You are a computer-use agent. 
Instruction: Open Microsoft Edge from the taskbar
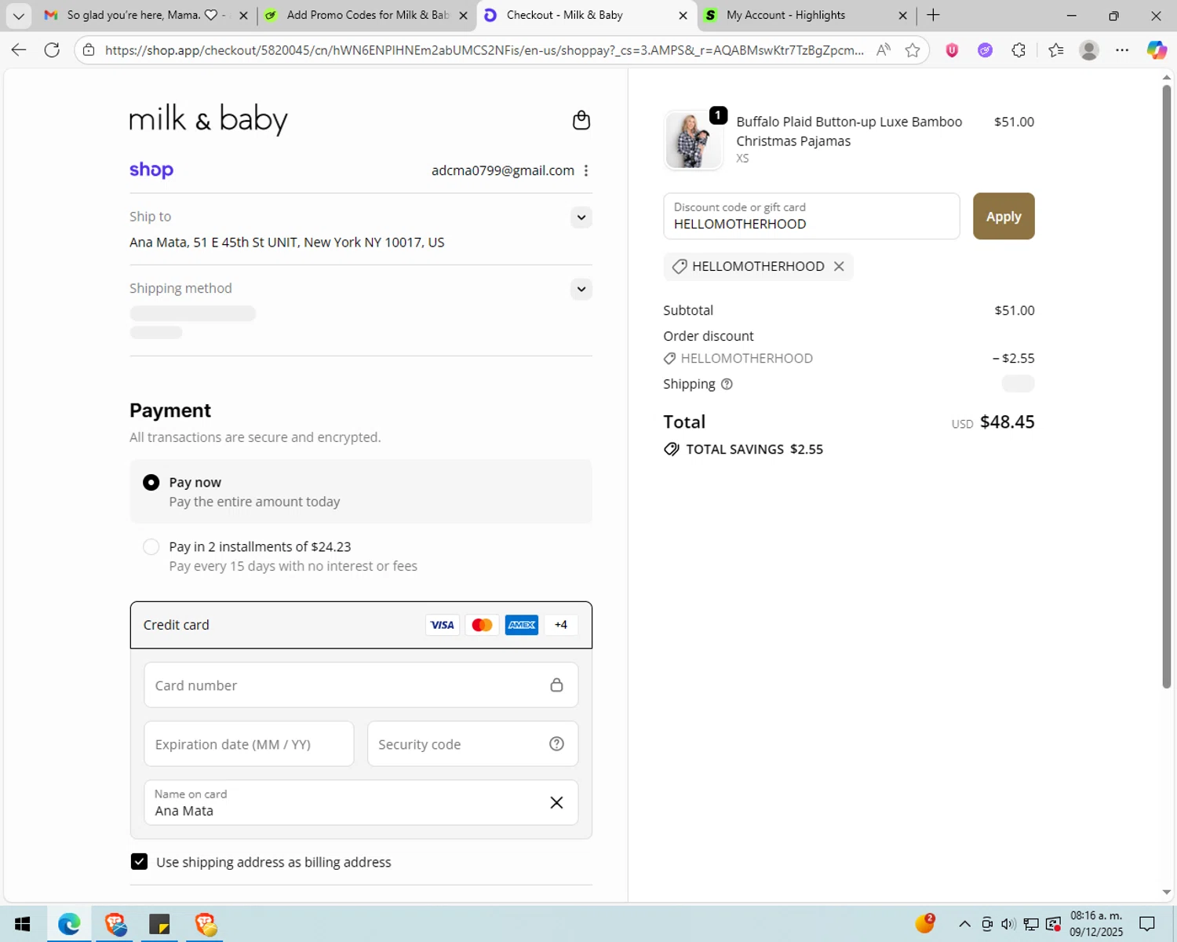pyautogui.click(x=69, y=924)
